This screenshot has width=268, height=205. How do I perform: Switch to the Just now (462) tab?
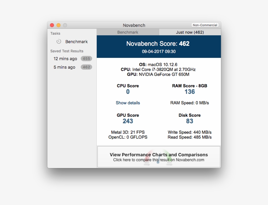tap(190, 32)
